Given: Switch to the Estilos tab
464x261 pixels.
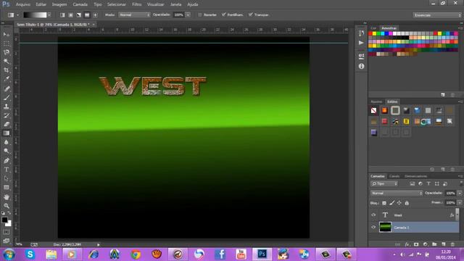Looking at the screenshot, I should coord(392,101).
